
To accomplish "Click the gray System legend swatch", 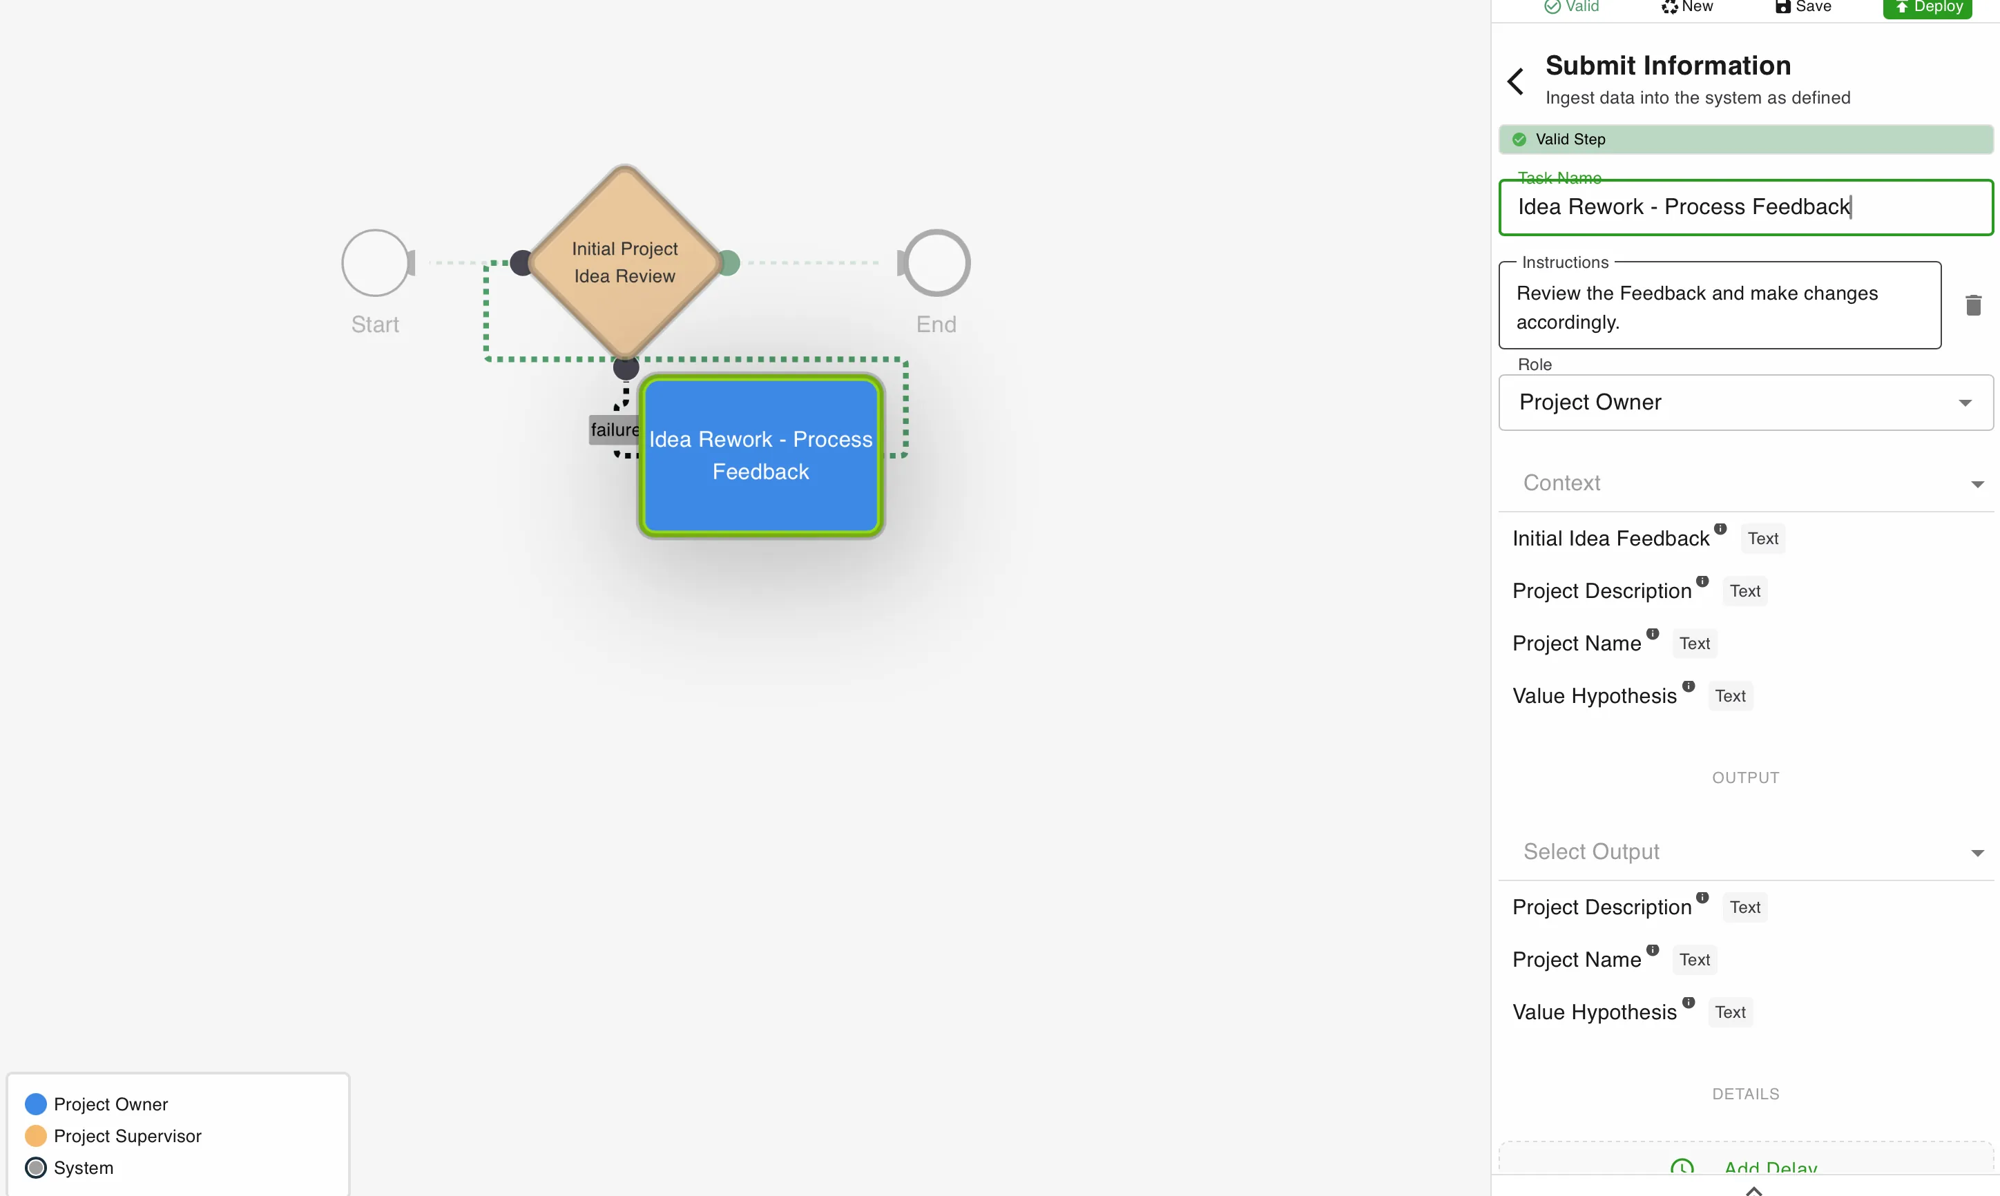I will coord(35,1168).
